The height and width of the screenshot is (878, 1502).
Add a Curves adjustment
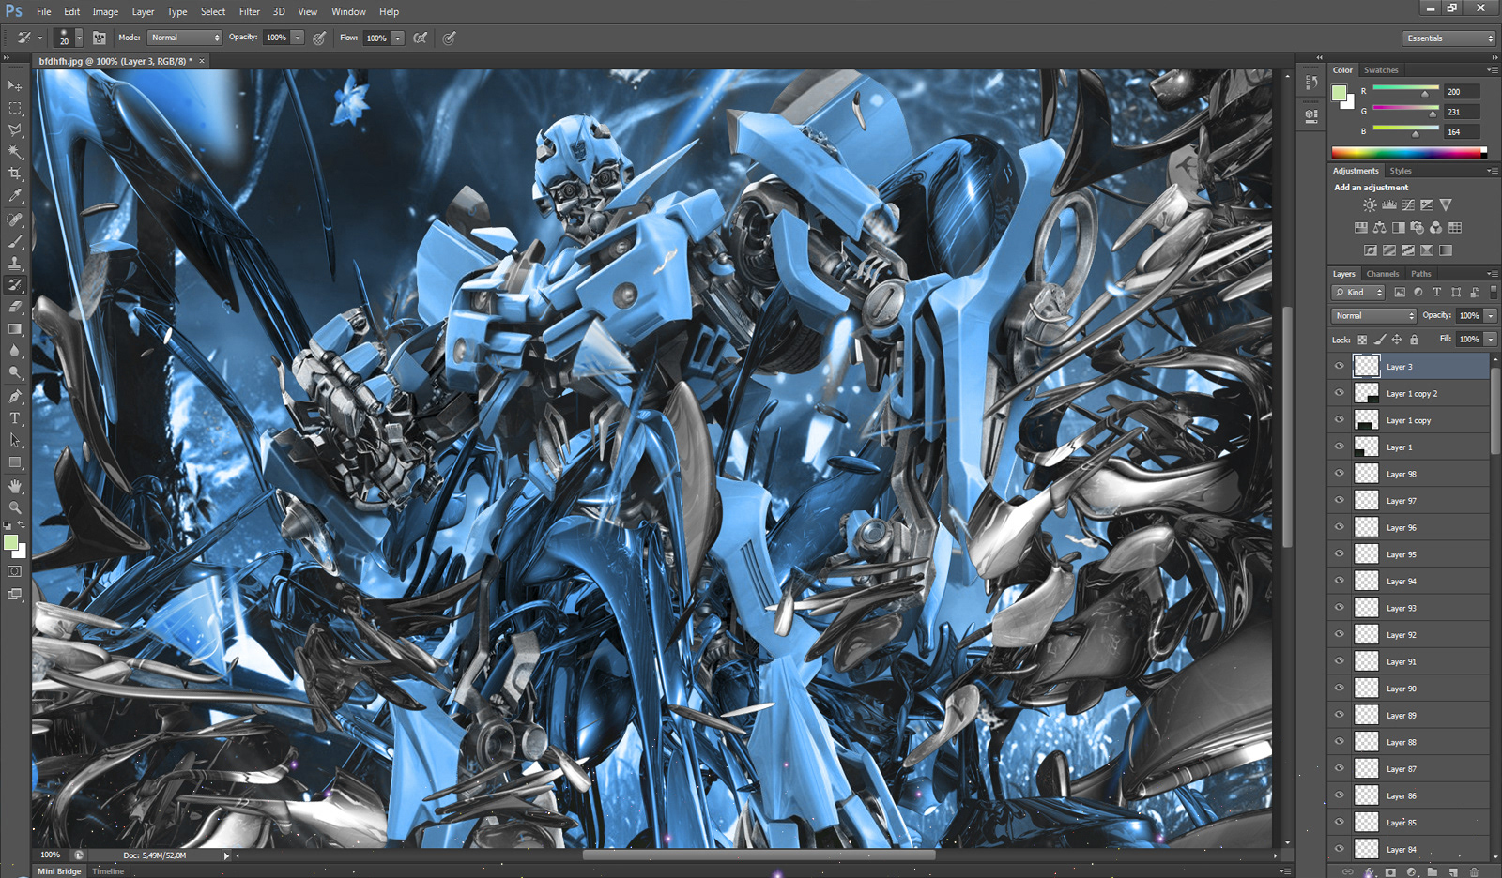click(1408, 204)
